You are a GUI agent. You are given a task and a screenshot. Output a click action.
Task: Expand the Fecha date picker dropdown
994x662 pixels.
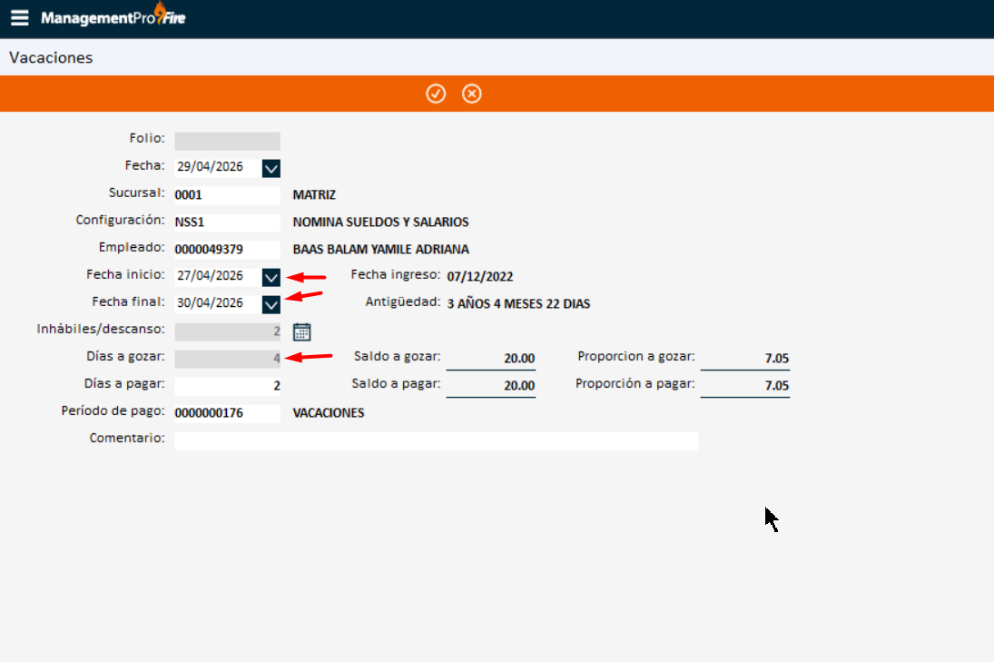point(271,168)
